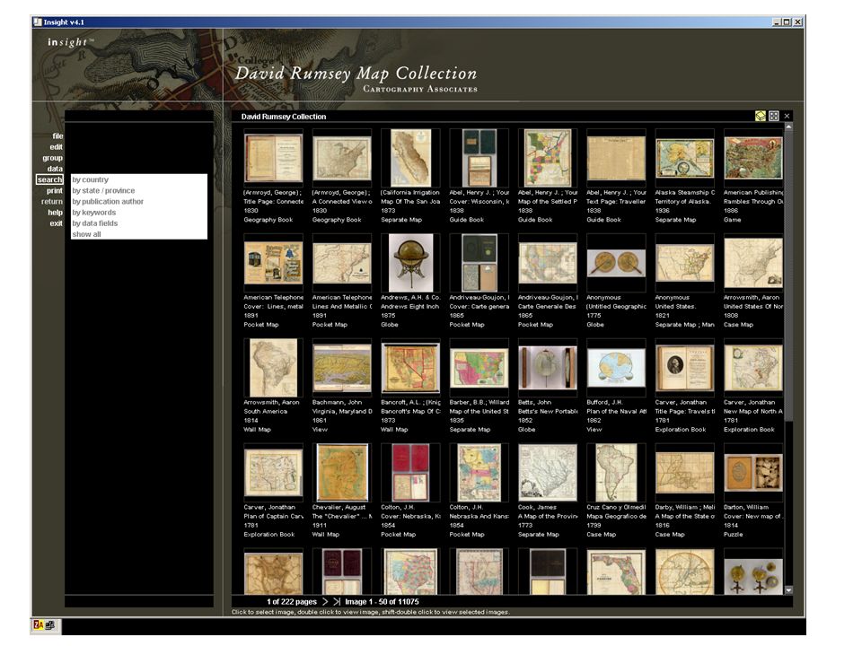Image resolution: width=862 pixels, height=646 pixels.
Task: Select Darton, William puzzle thumbnail
Action: click(x=753, y=473)
